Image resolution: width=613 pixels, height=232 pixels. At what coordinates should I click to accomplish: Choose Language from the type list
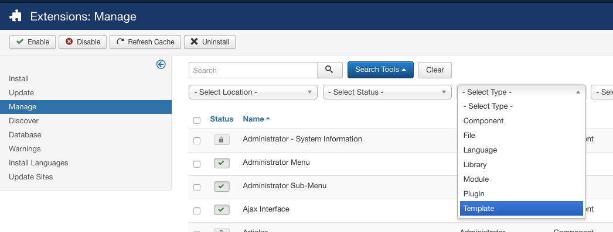tap(522, 150)
